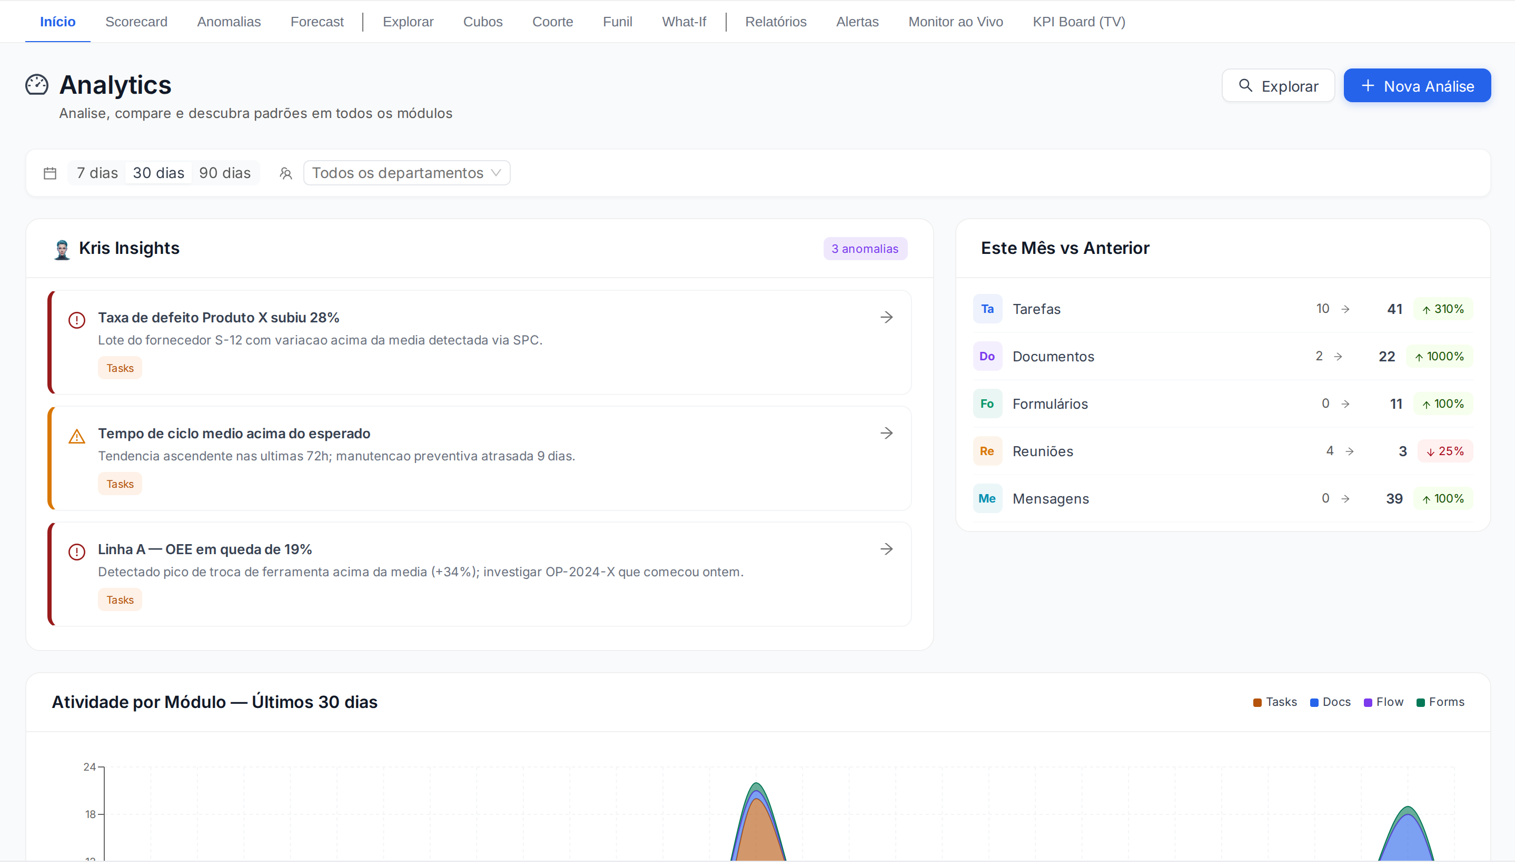Open Tempo de ciclo insight via arrow
This screenshot has height=866, width=1515.
(x=887, y=433)
